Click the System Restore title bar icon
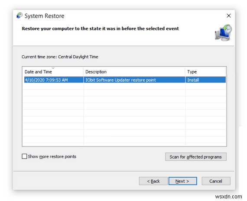The height and width of the screenshot is (201, 247). (x=19, y=16)
